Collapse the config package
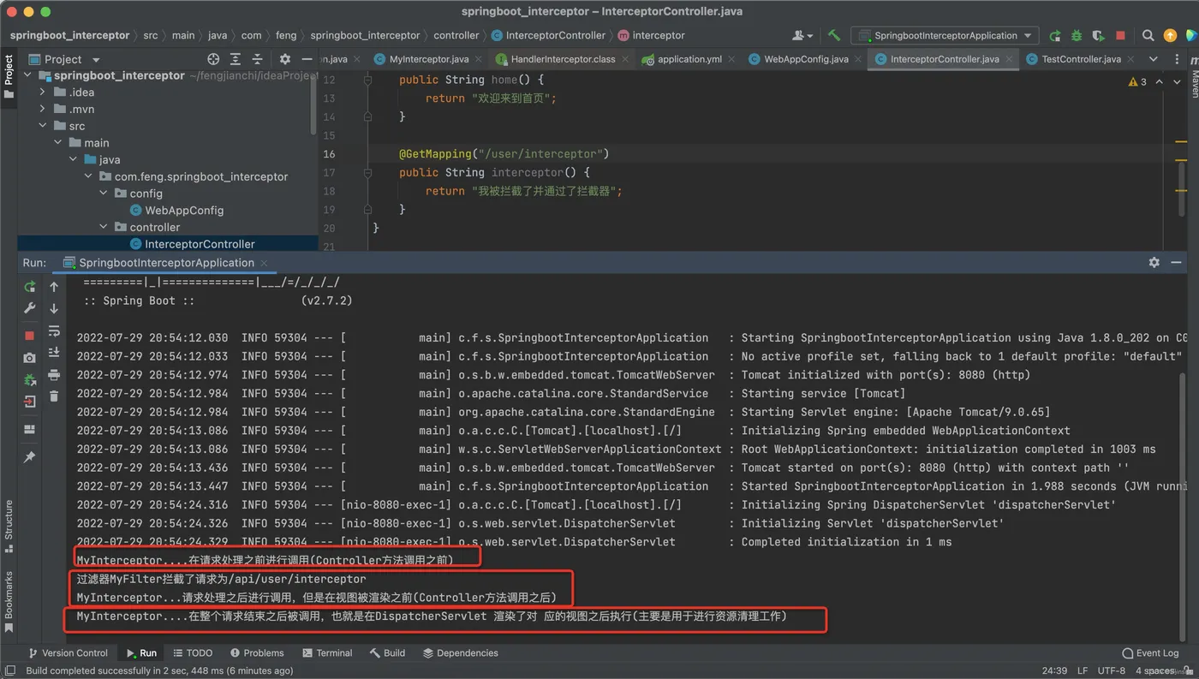1199x679 pixels. [x=104, y=194]
